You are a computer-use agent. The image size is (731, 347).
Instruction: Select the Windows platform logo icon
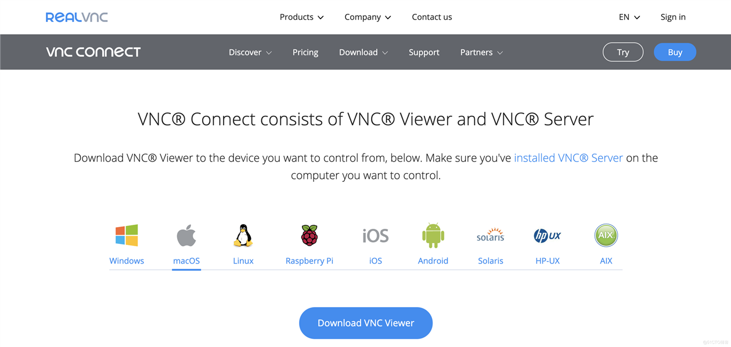click(x=127, y=236)
